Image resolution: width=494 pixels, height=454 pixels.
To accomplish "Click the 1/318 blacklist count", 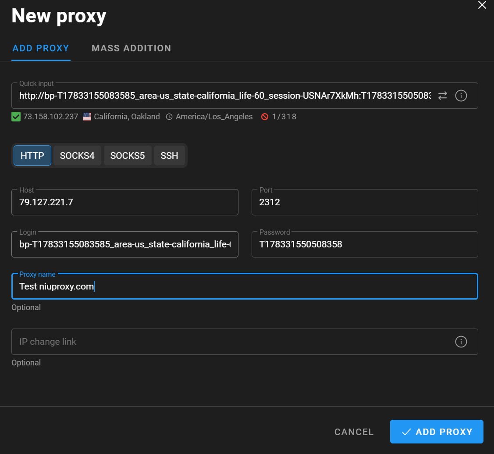I will [x=284, y=117].
